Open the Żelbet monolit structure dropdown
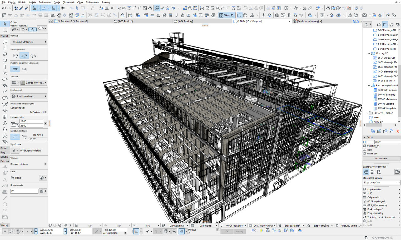Screen dimensions: 401x240 tap(34, 83)
